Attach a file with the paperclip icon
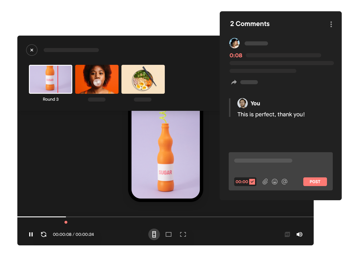Viewport: 353px width, 261px height. tap(265, 182)
